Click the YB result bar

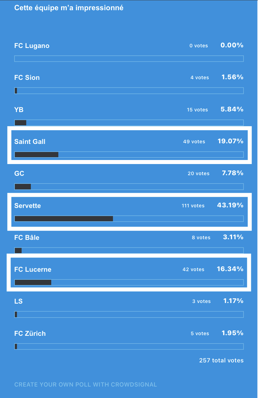129,123
